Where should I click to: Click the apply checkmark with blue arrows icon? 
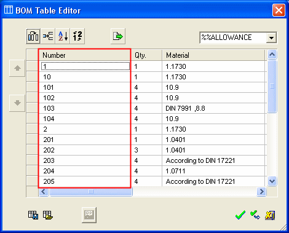pyautogui.click(x=255, y=215)
